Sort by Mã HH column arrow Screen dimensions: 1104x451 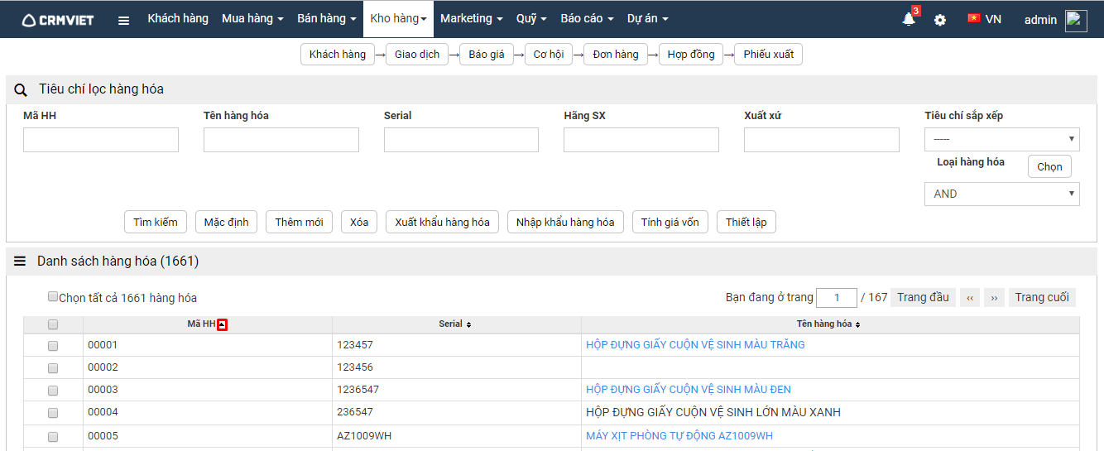coord(222,325)
